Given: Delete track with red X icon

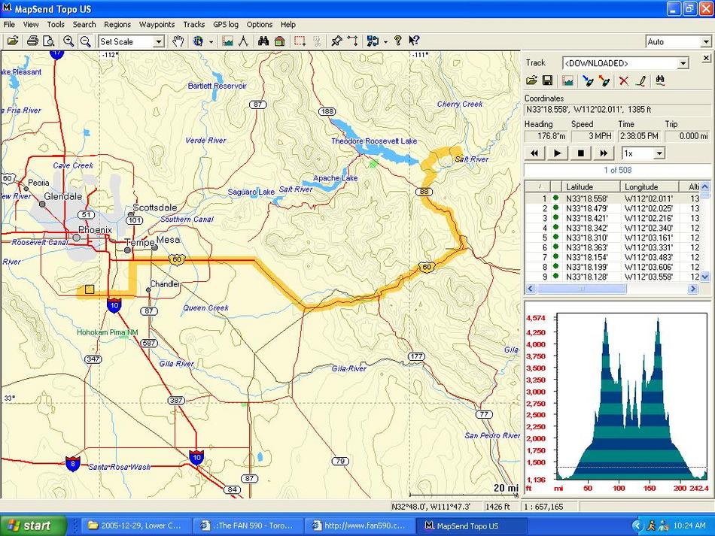Looking at the screenshot, I should coord(624,81).
